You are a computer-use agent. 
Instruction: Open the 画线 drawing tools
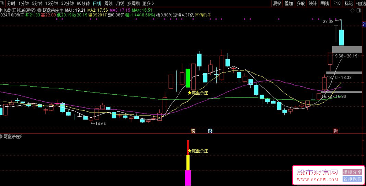pyautogui.click(x=324, y=3)
